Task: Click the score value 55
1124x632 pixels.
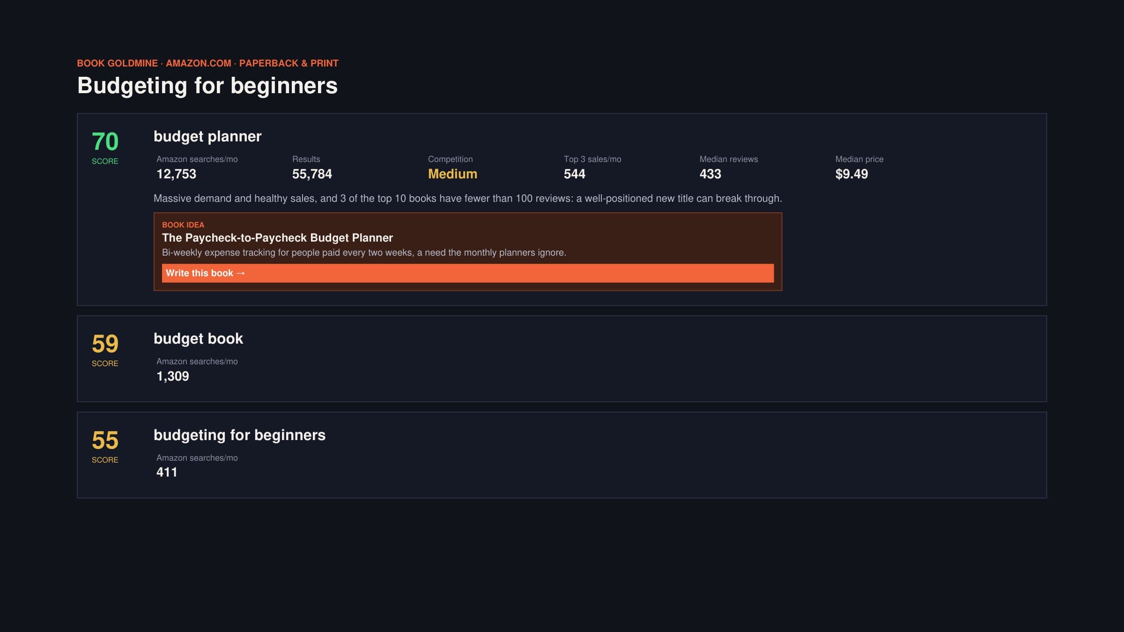Action: [x=105, y=440]
